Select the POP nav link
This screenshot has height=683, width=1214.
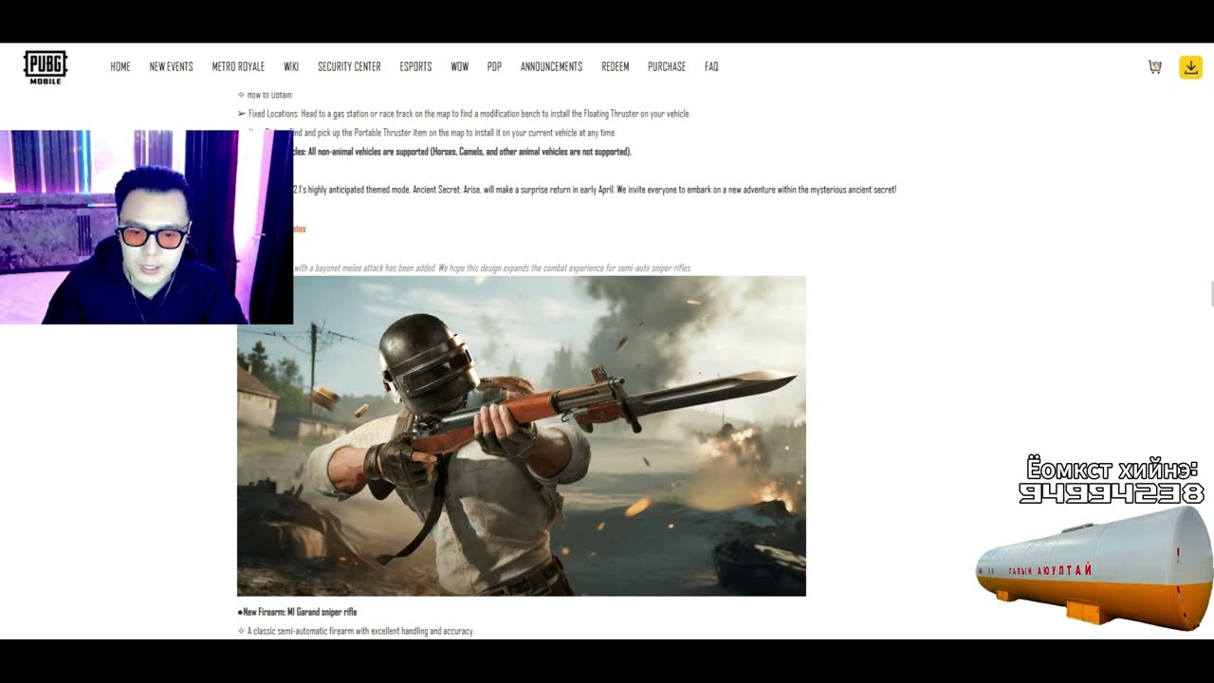click(x=494, y=67)
